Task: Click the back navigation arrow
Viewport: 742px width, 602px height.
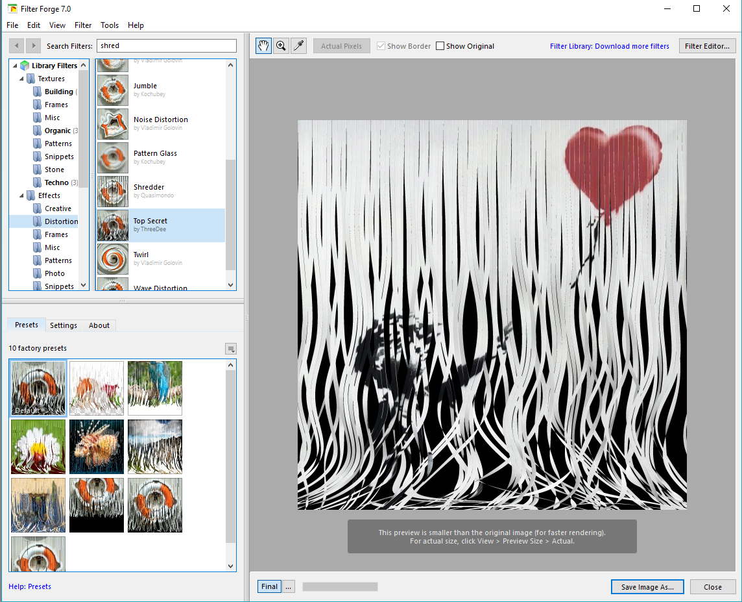Action: pyautogui.click(x=16, y=45)
